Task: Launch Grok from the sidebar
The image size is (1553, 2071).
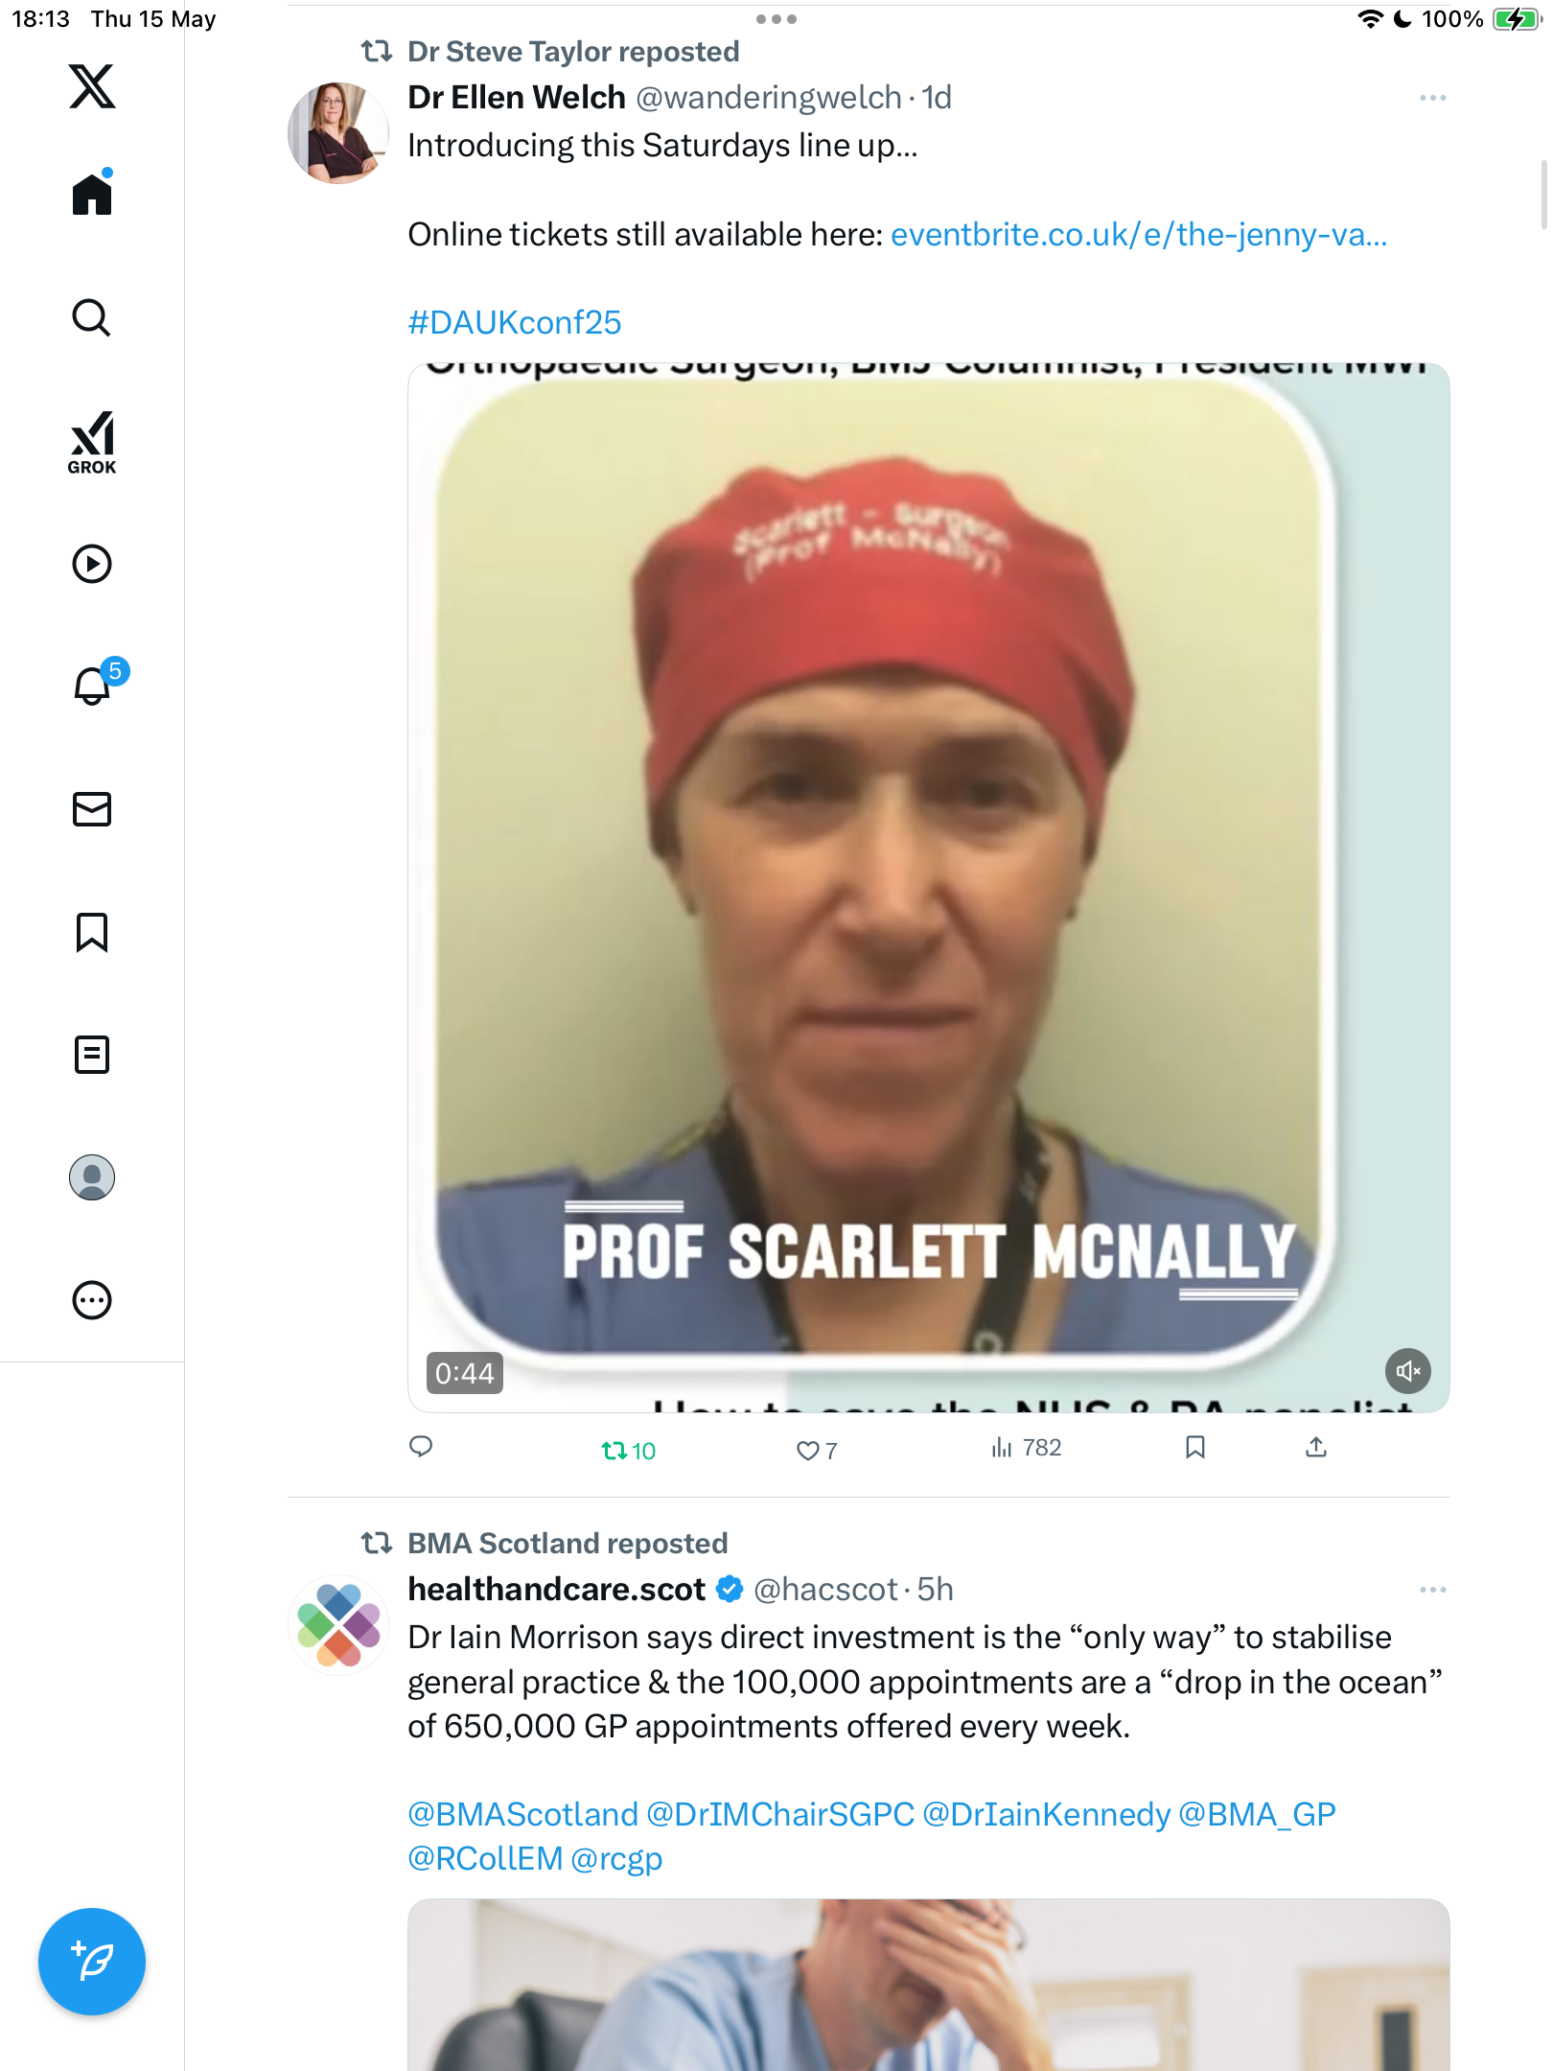Action: (92, 442)
